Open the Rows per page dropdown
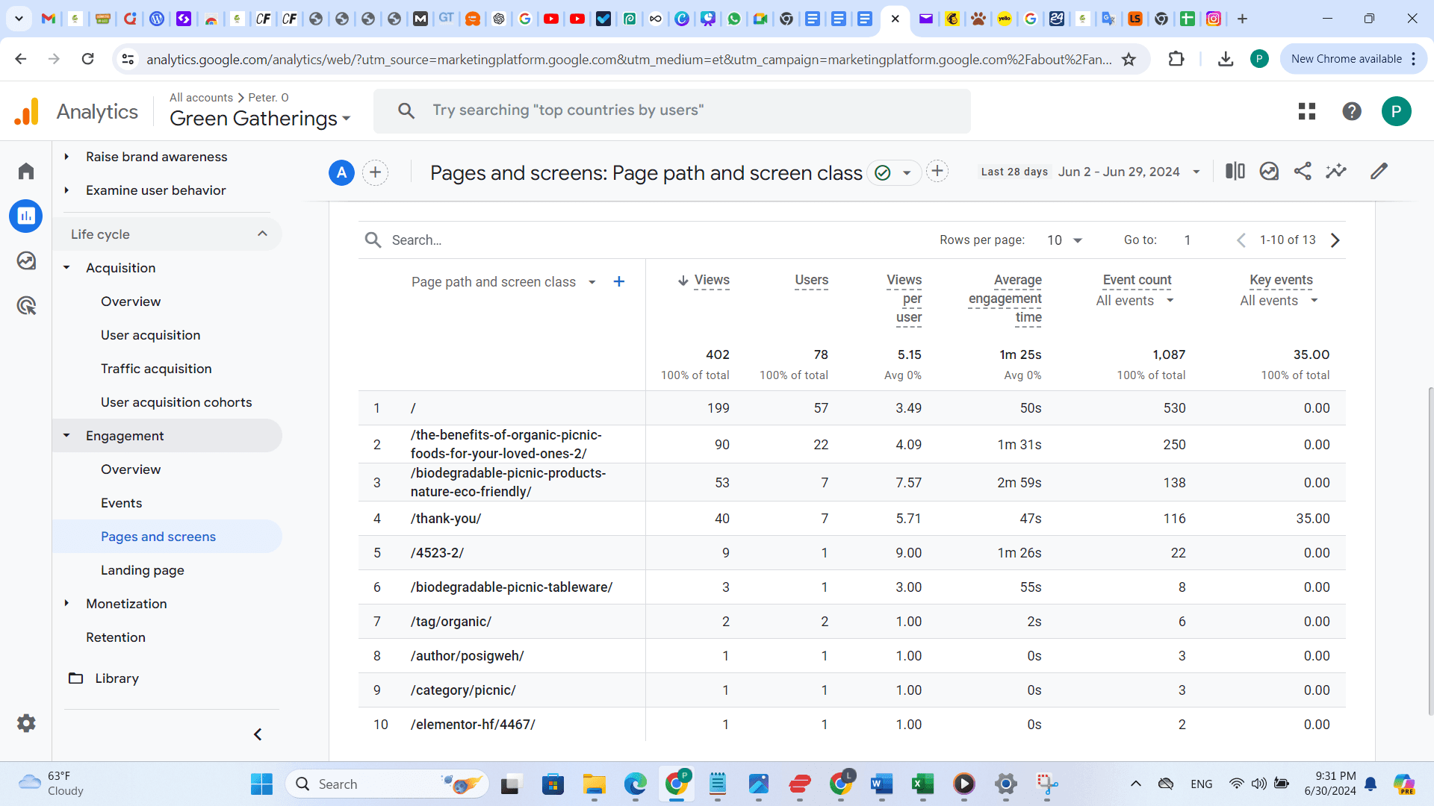This screenshot has height=806, width=1434. click(1064, 240)
